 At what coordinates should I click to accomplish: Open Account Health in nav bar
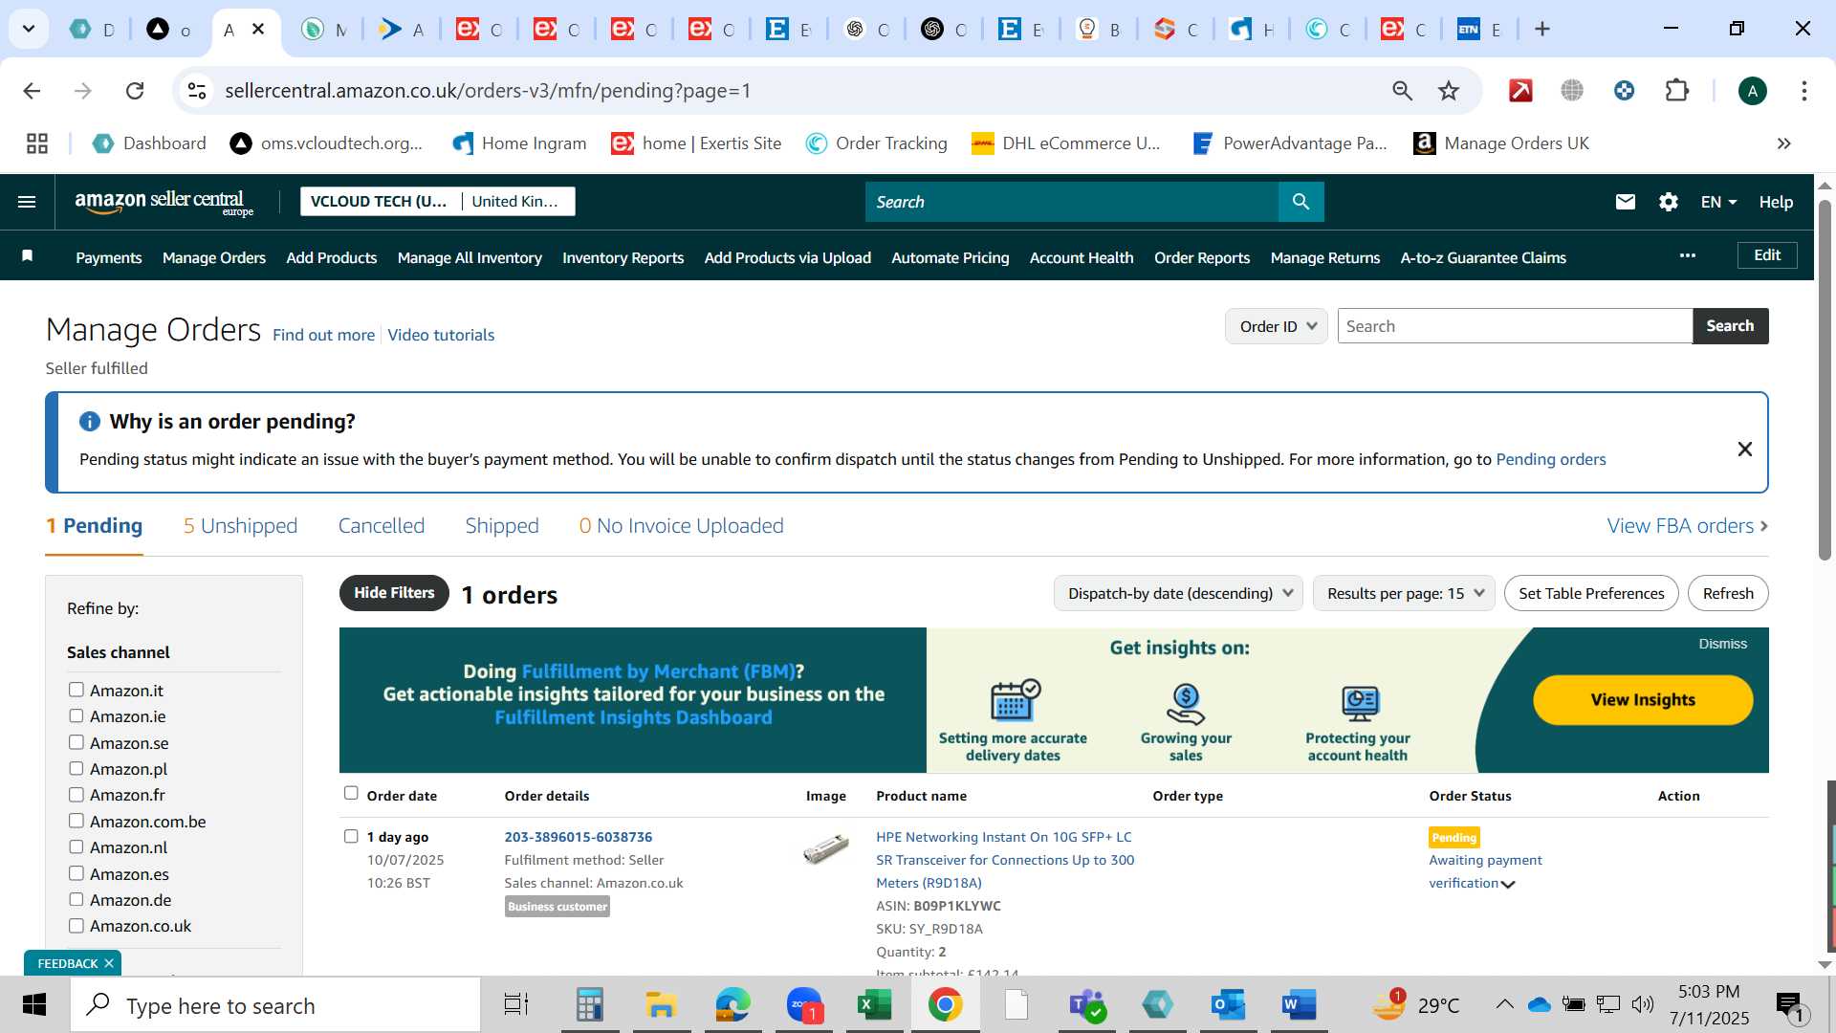(x=1082, y=257)
